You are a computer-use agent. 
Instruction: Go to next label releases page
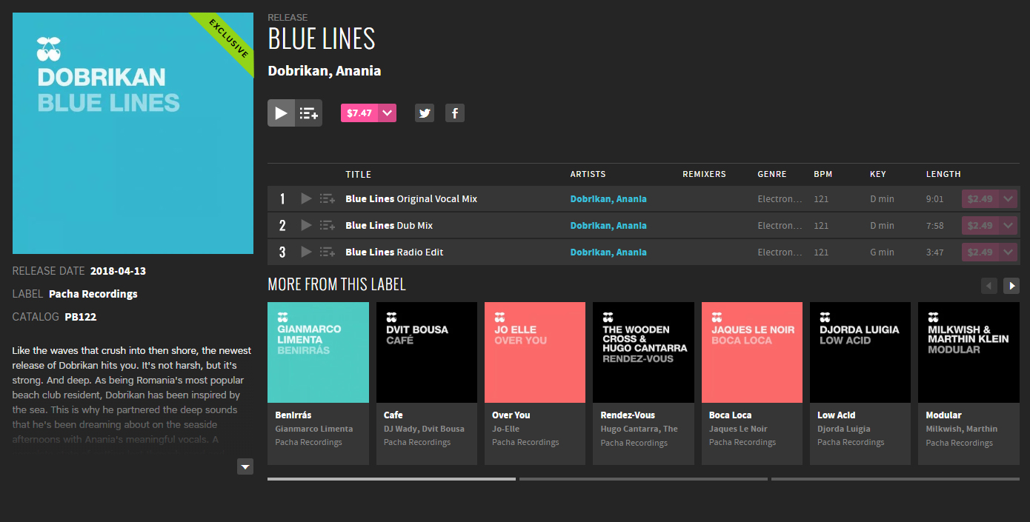[1011, 286]
